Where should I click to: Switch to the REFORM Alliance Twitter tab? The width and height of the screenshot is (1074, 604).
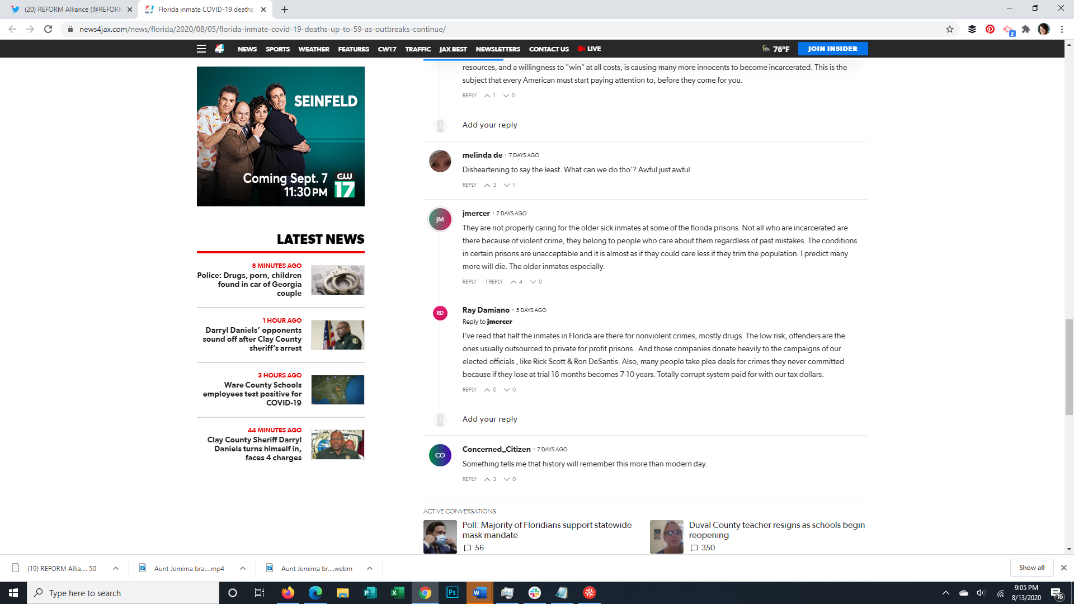click(73, 10)
